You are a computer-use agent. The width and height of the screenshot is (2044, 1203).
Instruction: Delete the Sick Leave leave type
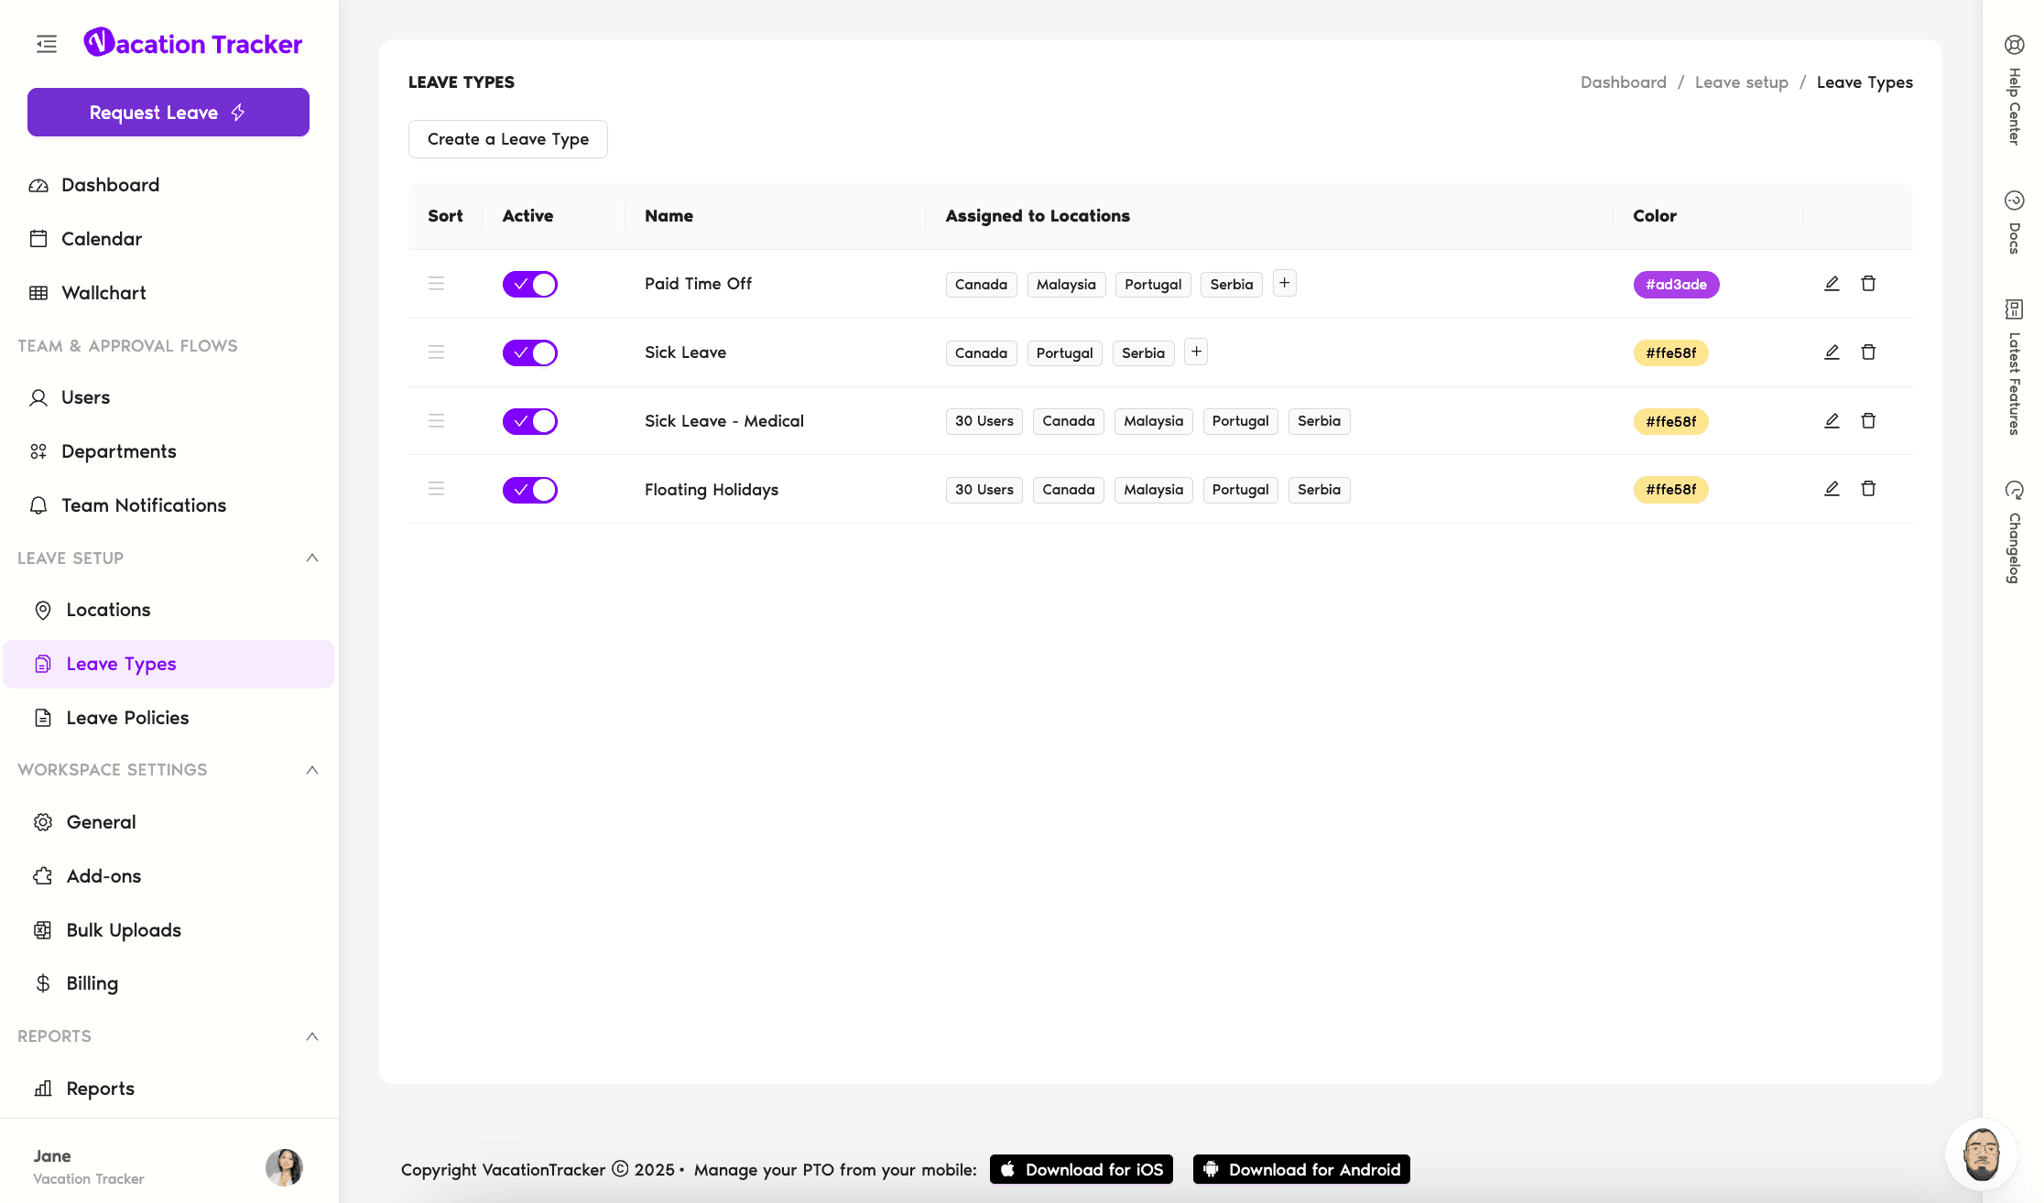(1869, 352)
